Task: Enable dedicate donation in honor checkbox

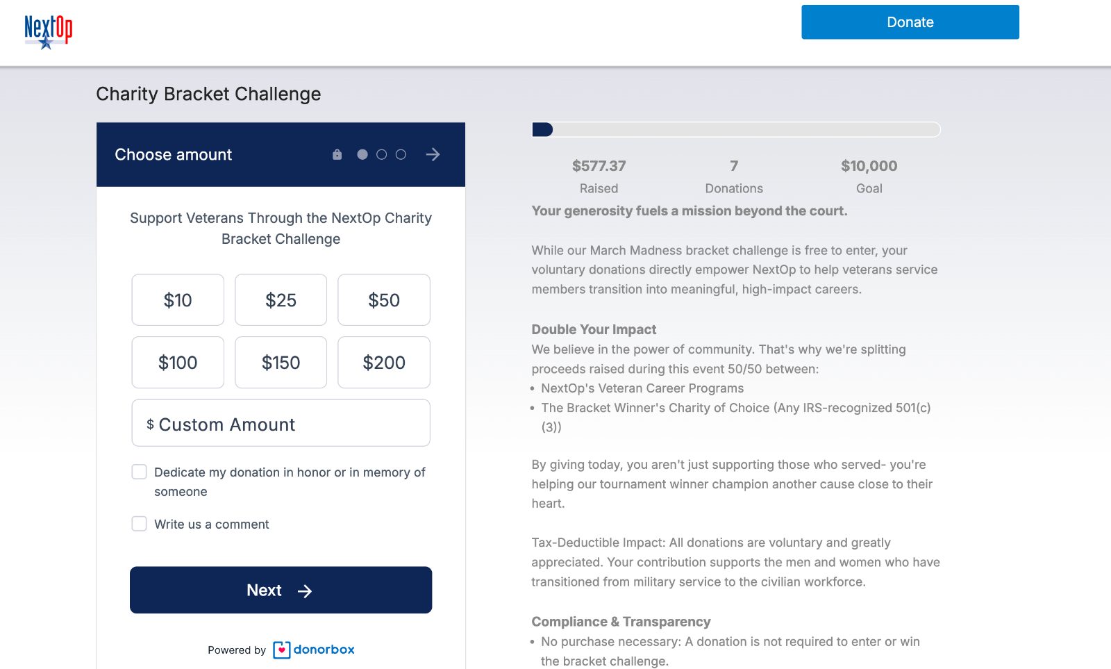Action: 140,472
